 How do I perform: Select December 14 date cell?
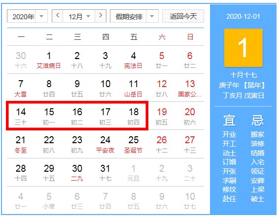point(21,116)
